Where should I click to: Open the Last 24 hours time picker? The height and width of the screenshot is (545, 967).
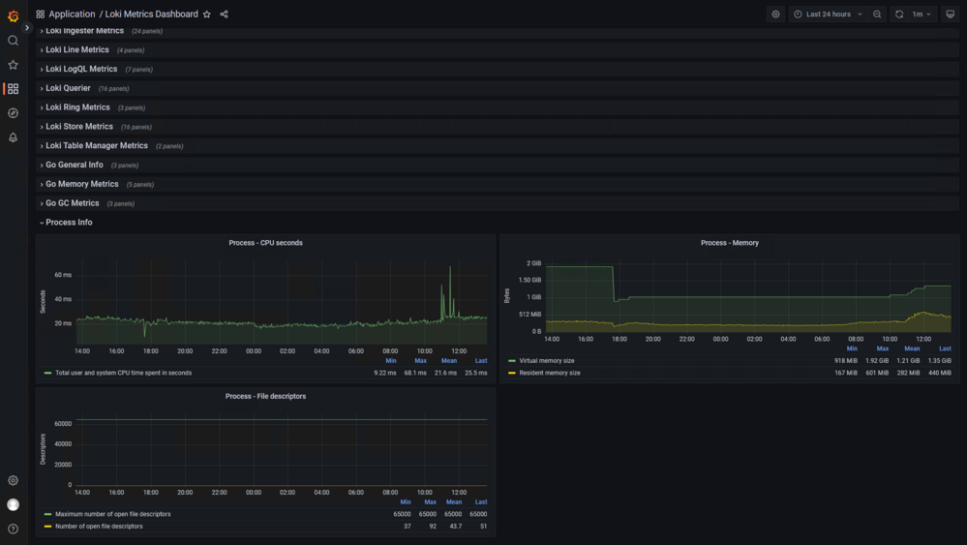coord(829,15)
